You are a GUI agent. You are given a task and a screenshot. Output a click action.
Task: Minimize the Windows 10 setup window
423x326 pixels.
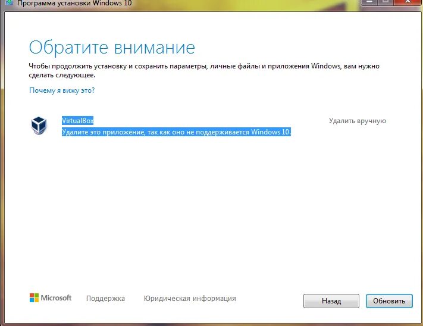point(369,2)
